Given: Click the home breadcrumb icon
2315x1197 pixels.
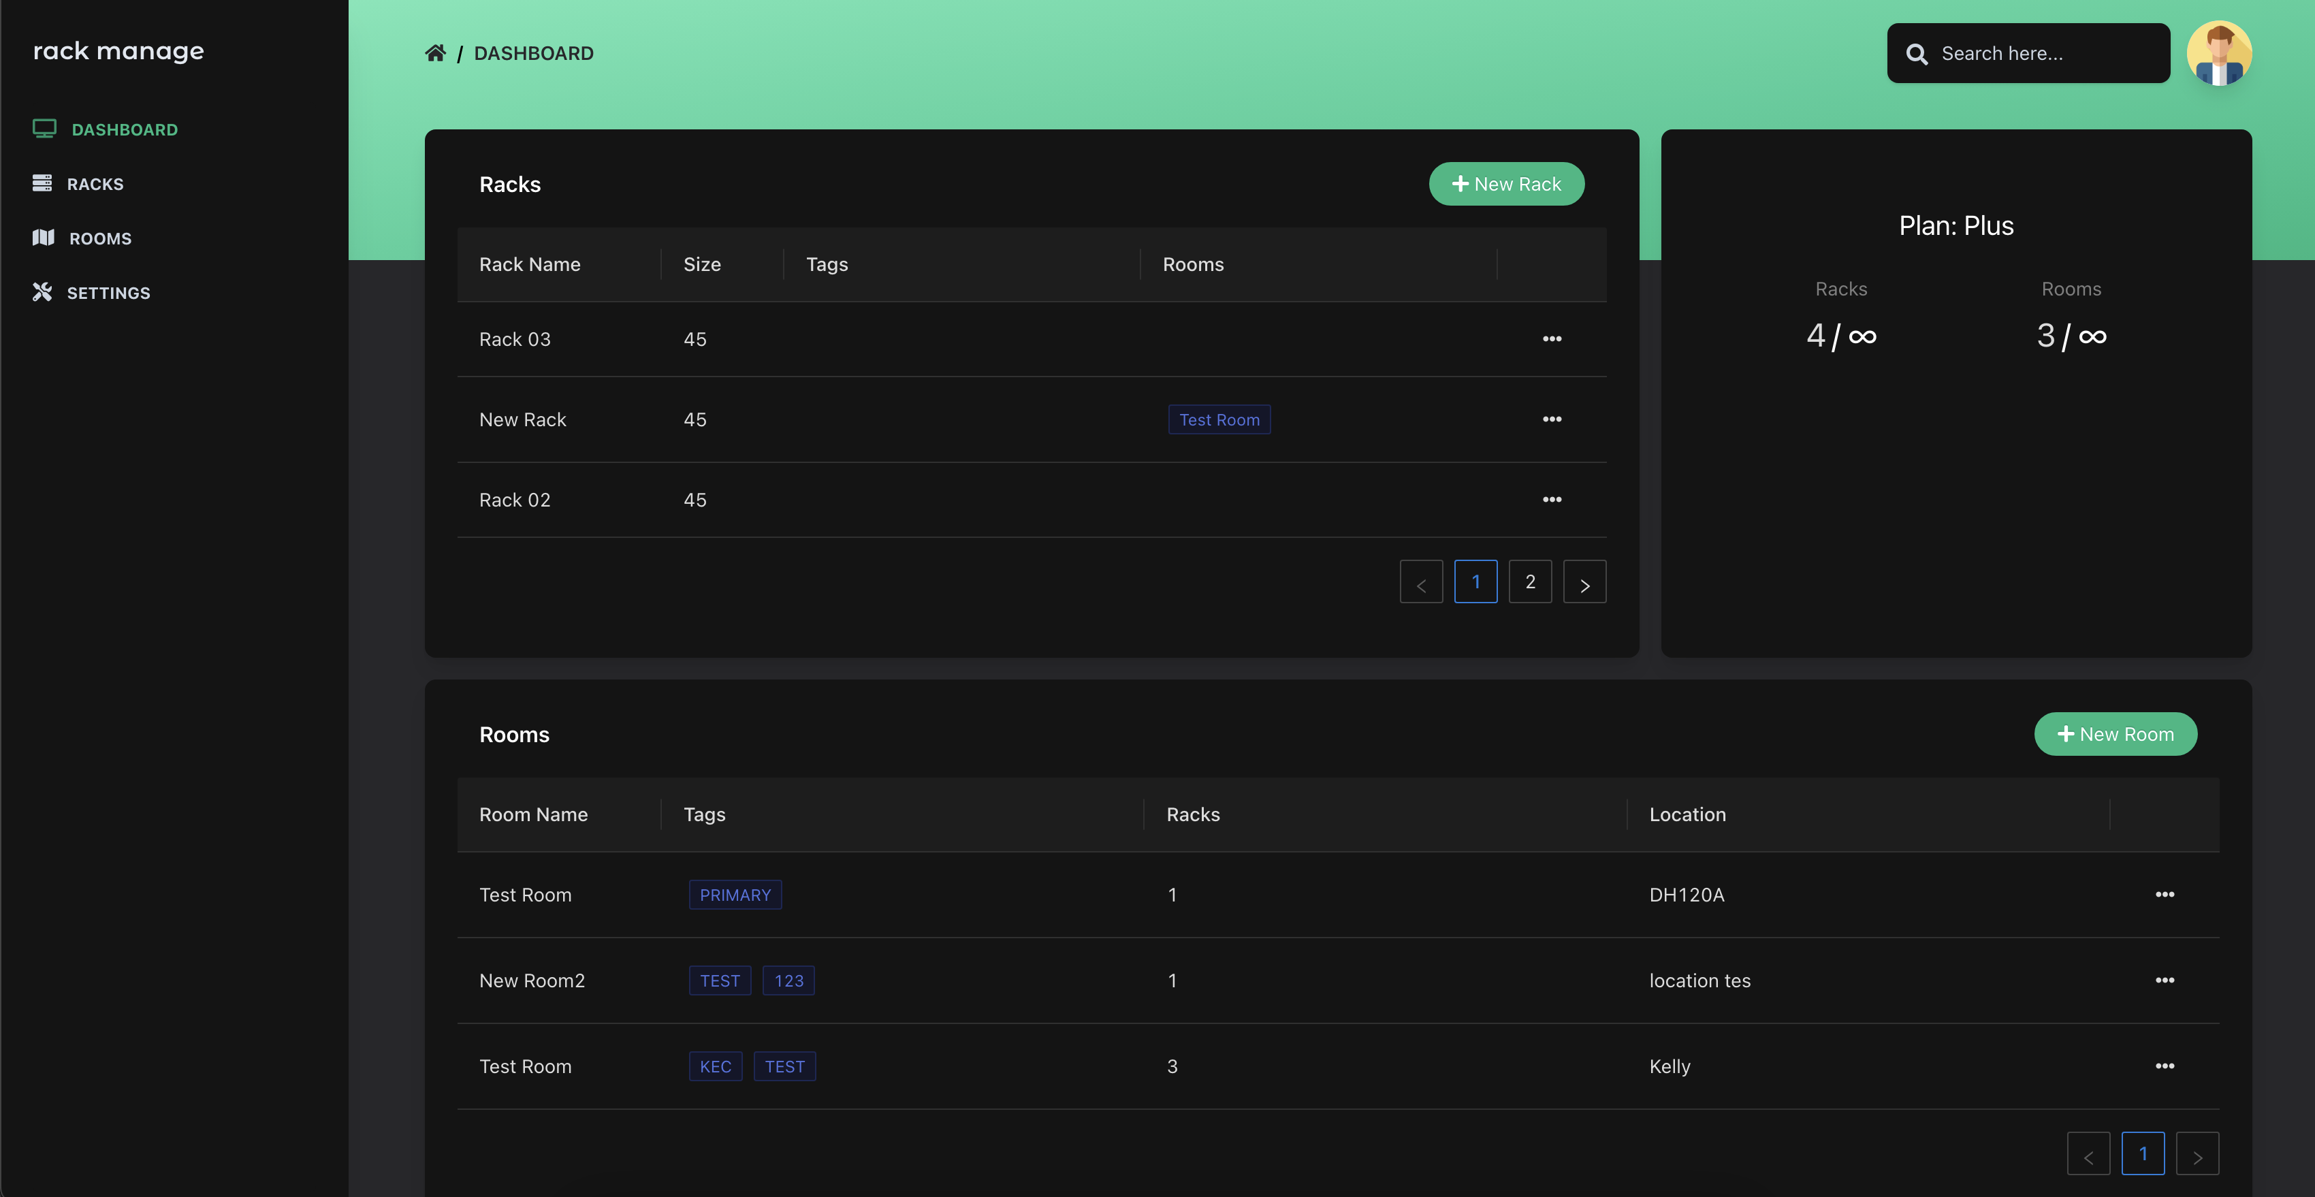Looking at the screenshot, I should point(436,52).
